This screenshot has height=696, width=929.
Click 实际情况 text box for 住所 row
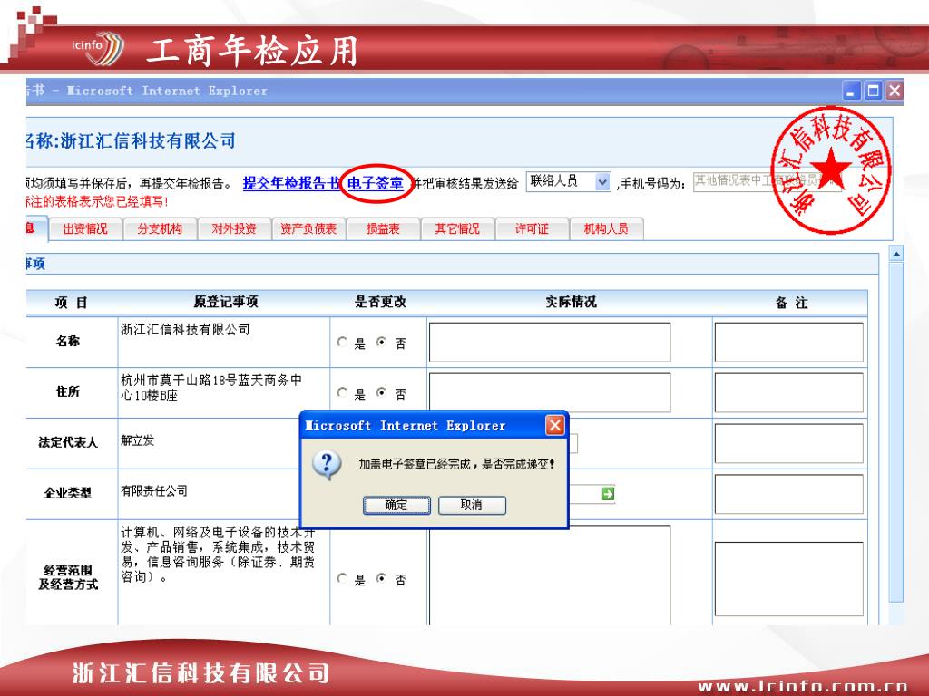pos(550,392)
